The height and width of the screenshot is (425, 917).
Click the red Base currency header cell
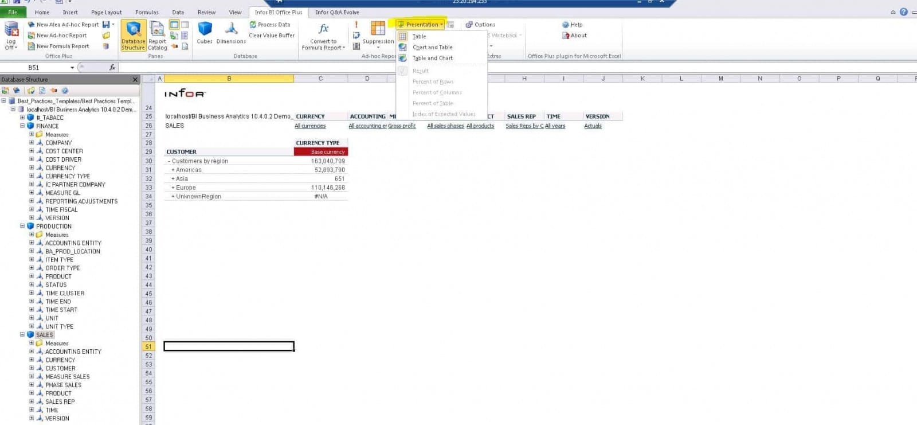click(x=321, y=152)
